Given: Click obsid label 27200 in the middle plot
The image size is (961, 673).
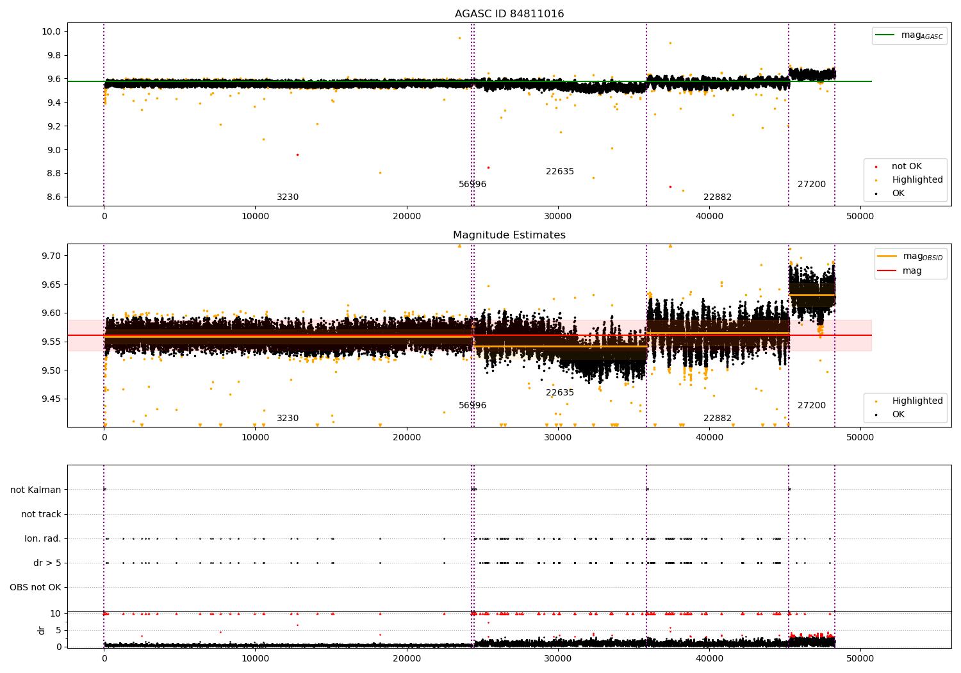Looking at the screenshot, I should (x=812, y=406).
